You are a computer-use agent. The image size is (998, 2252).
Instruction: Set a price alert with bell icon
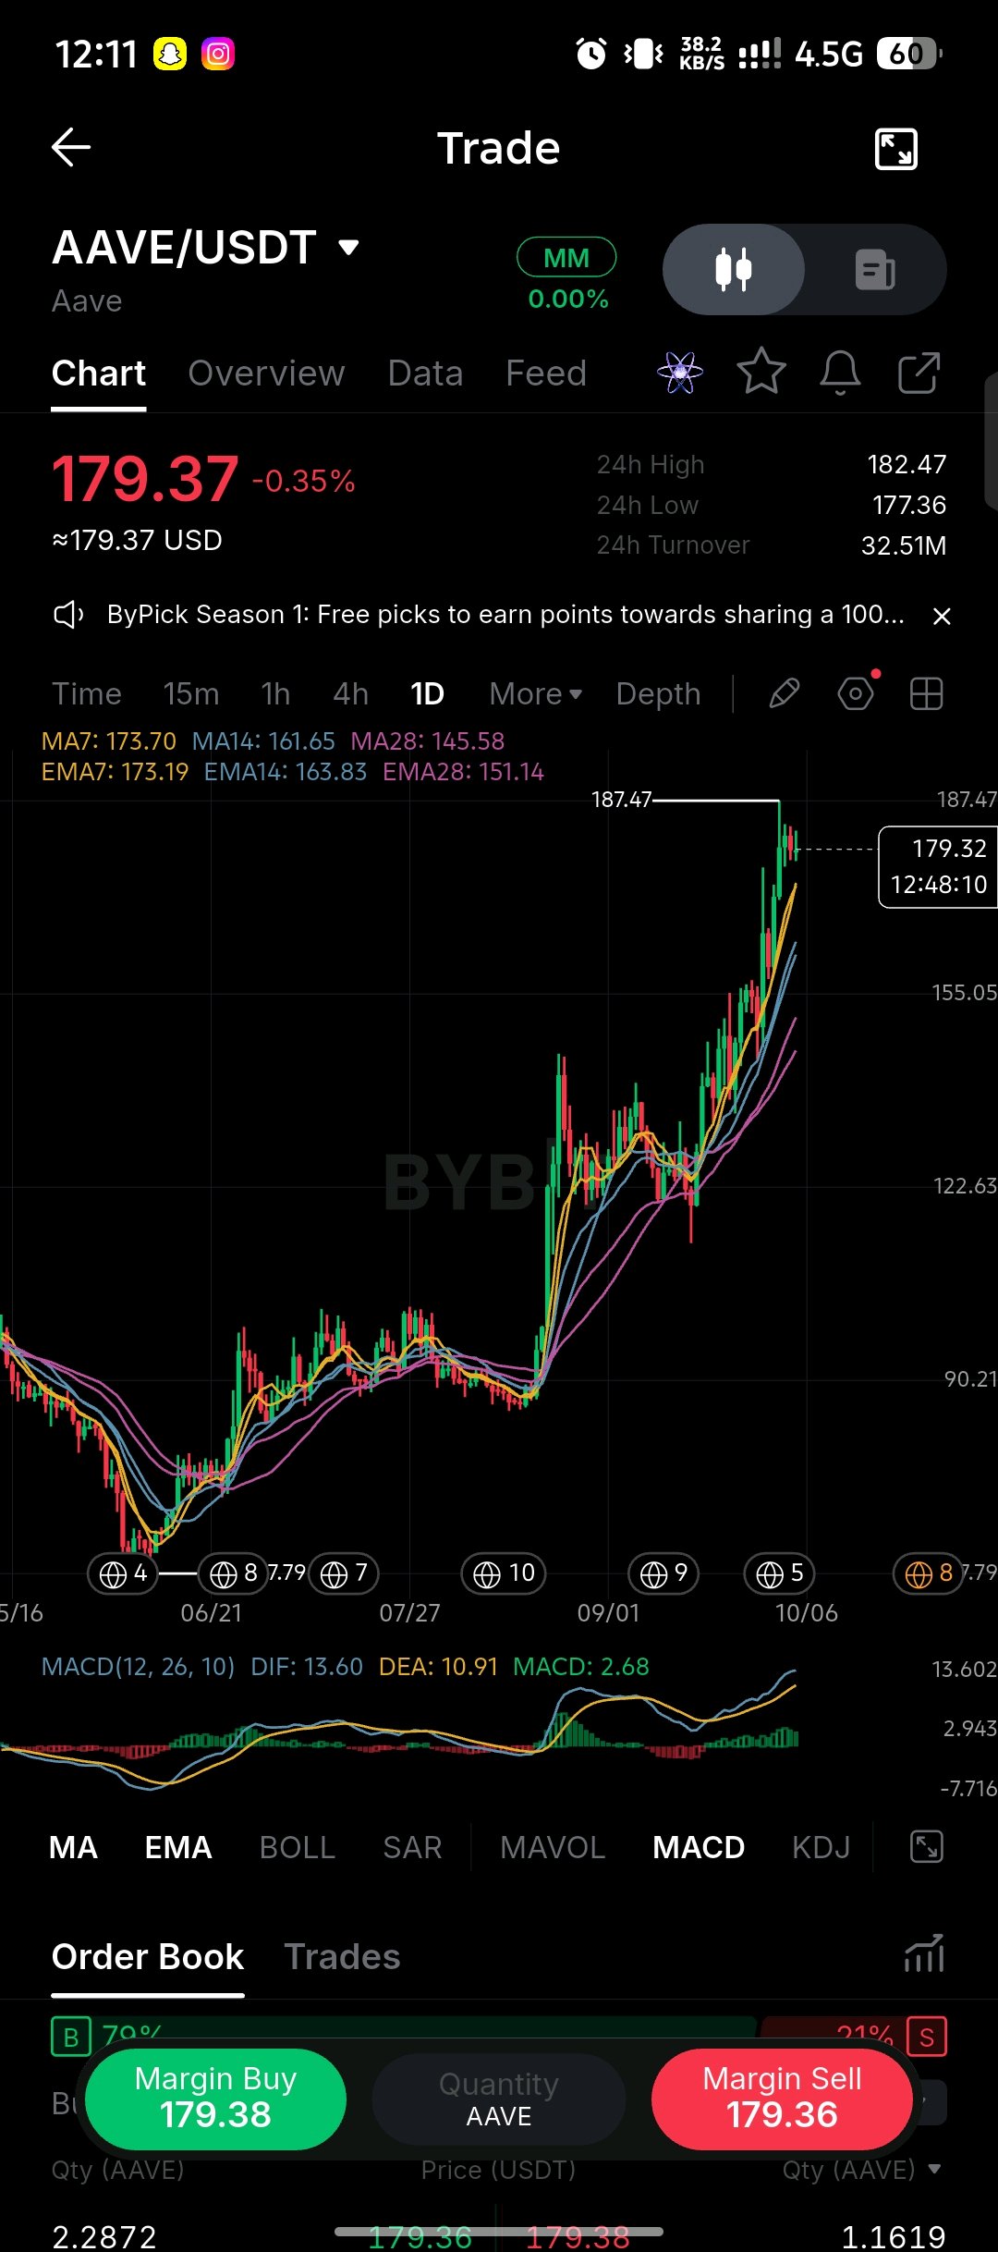pyautogui.click(x=840, y=373)
